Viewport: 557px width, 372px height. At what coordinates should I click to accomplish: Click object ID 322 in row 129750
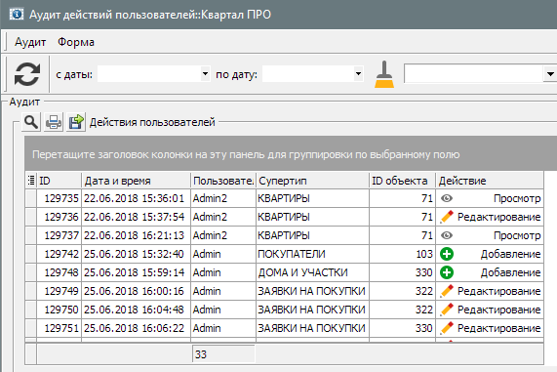pos(403,310)
